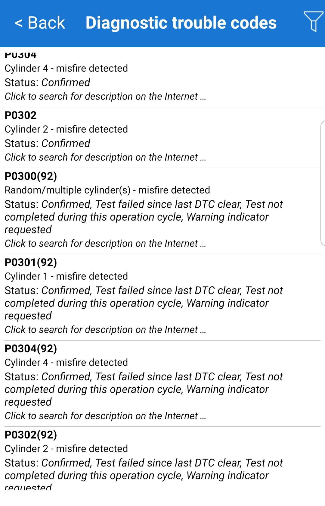Open the P0302 trouble code entry
Screen dimensions: 325x506
(21, 115)
